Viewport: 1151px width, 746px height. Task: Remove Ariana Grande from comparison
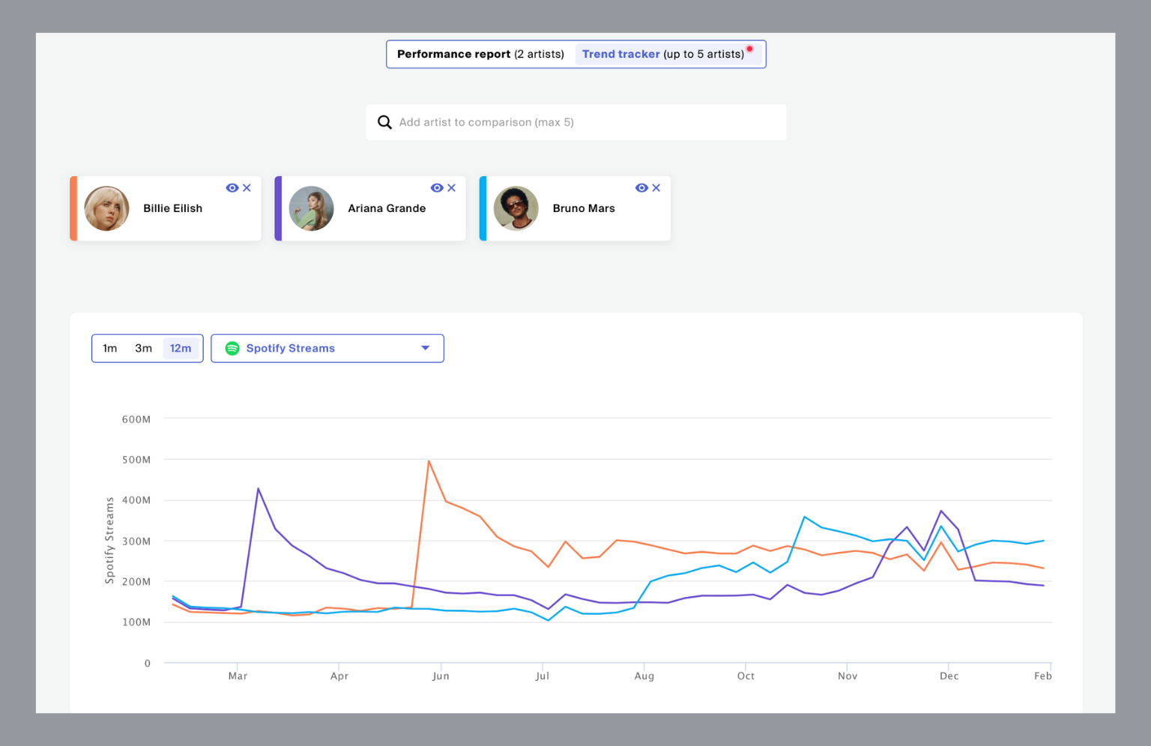(451, 188)
